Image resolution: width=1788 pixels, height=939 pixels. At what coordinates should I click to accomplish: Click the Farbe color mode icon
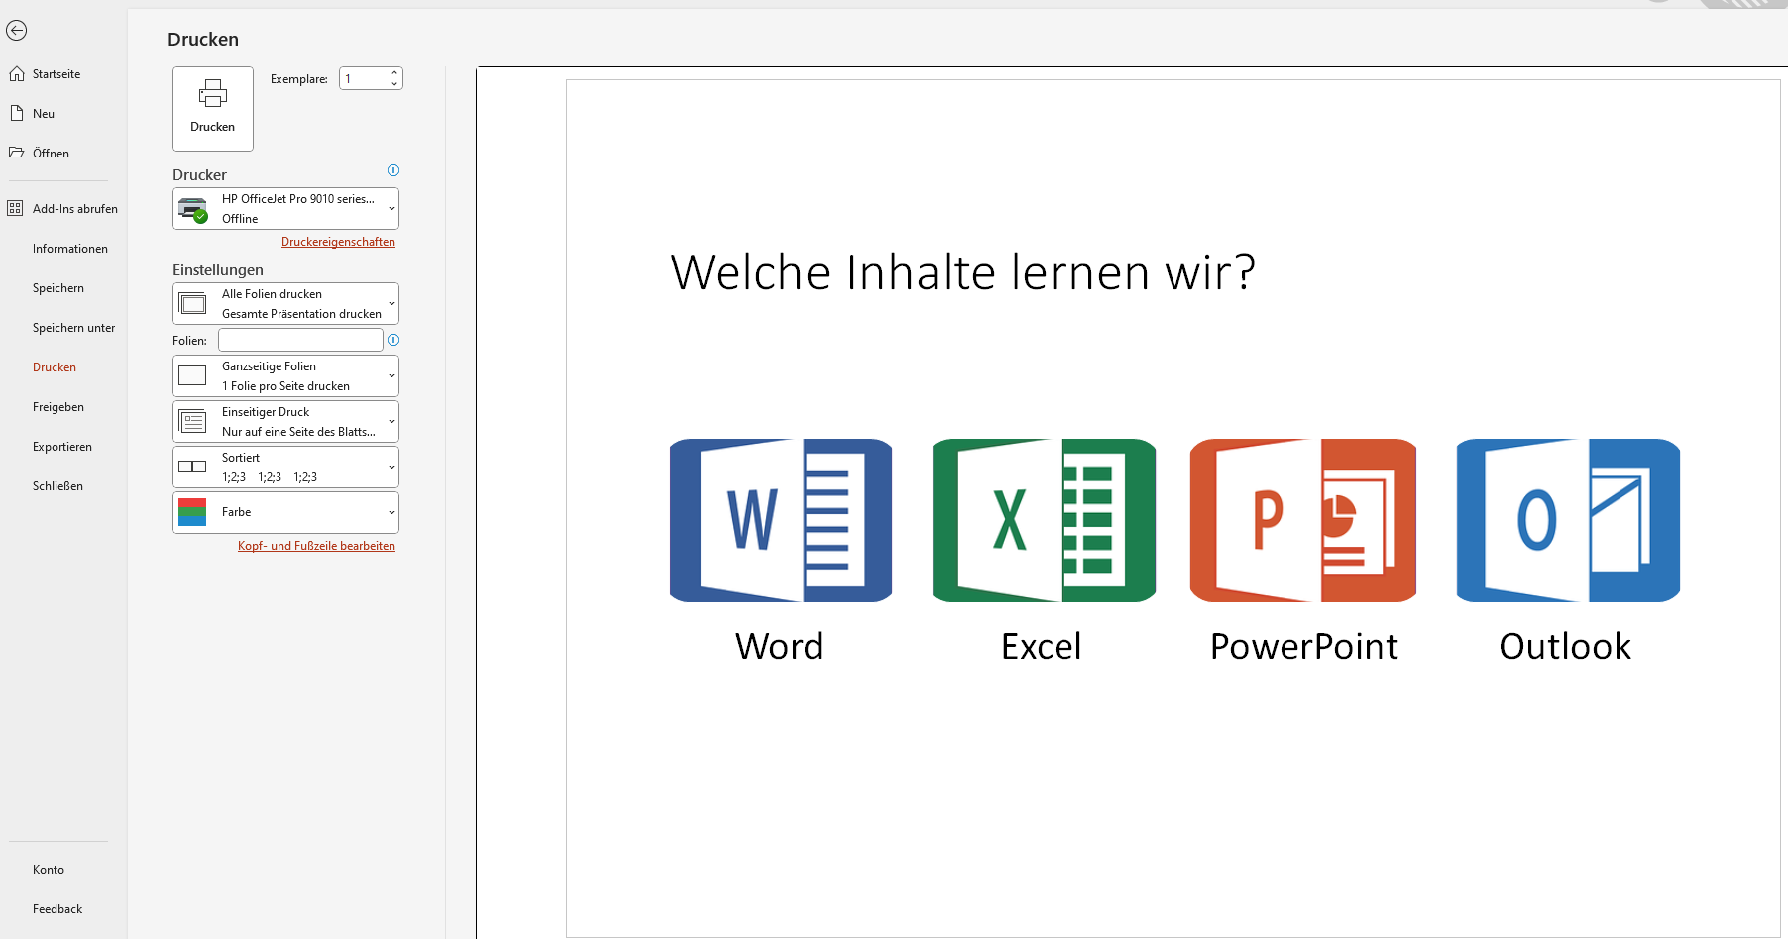point(193,511)
